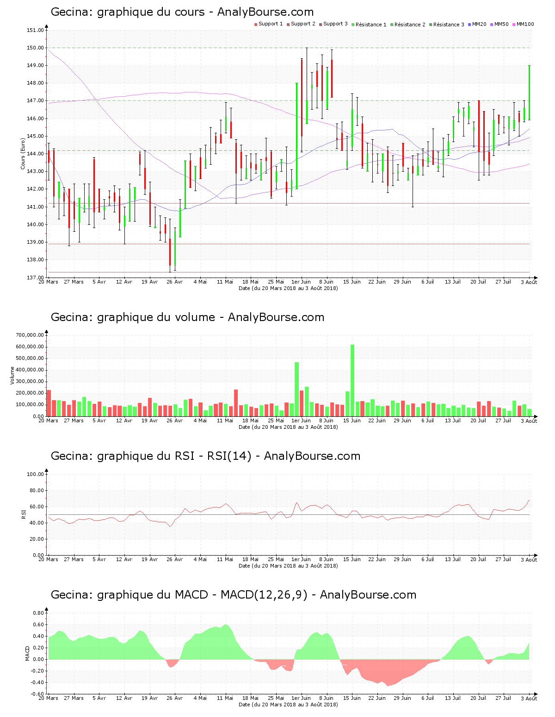Click the -0.20 MACD axis value

[x=37, y=671]
